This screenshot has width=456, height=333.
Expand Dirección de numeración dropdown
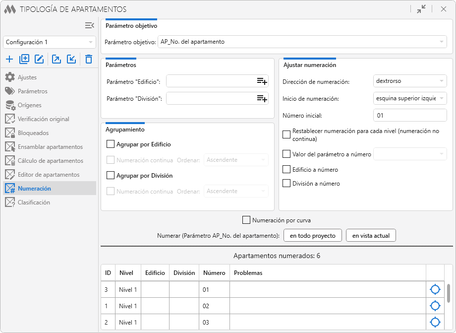click(x=409, y=81)
